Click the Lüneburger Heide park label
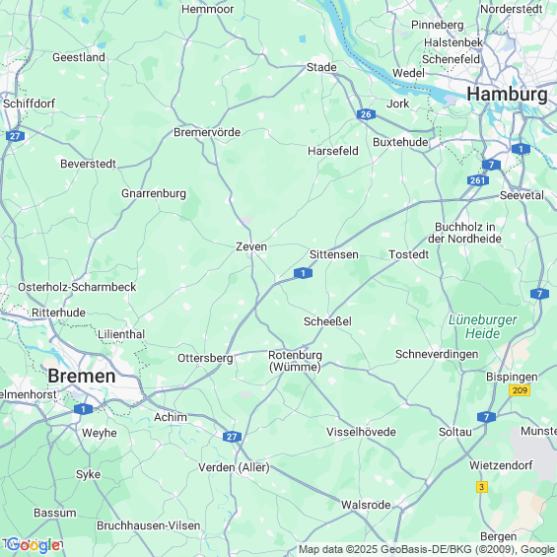This screenshot has height=557, width=557. pos(482,327)
